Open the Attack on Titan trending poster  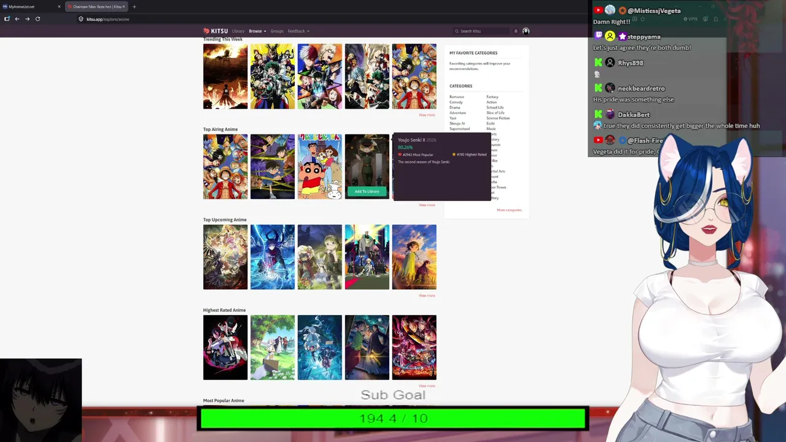coord(225,76)
